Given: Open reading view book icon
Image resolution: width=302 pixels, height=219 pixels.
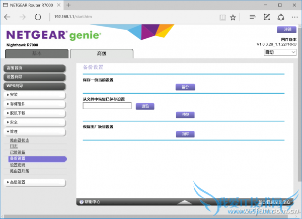Looking at the screenshot, I should pyautogui.click(x=222, y=18).
